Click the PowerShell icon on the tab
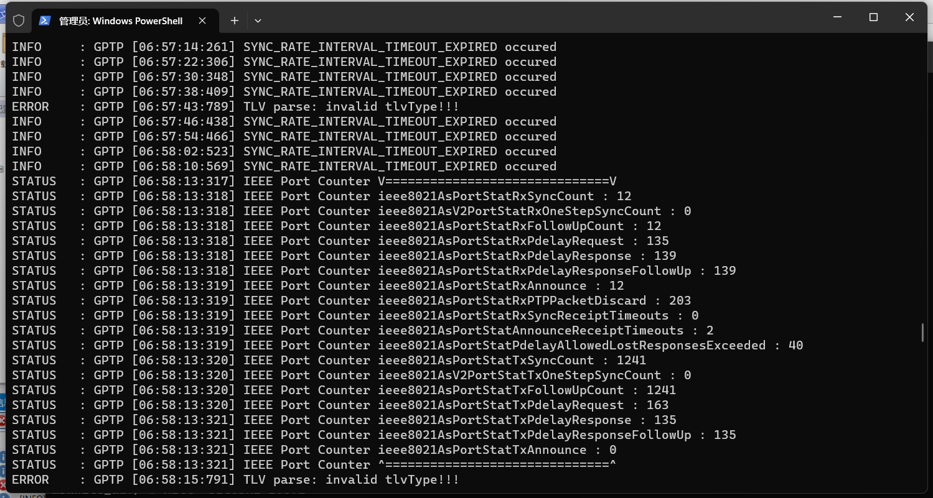Image resolution: width=933 pixels, height=498 pixels. 44,21
